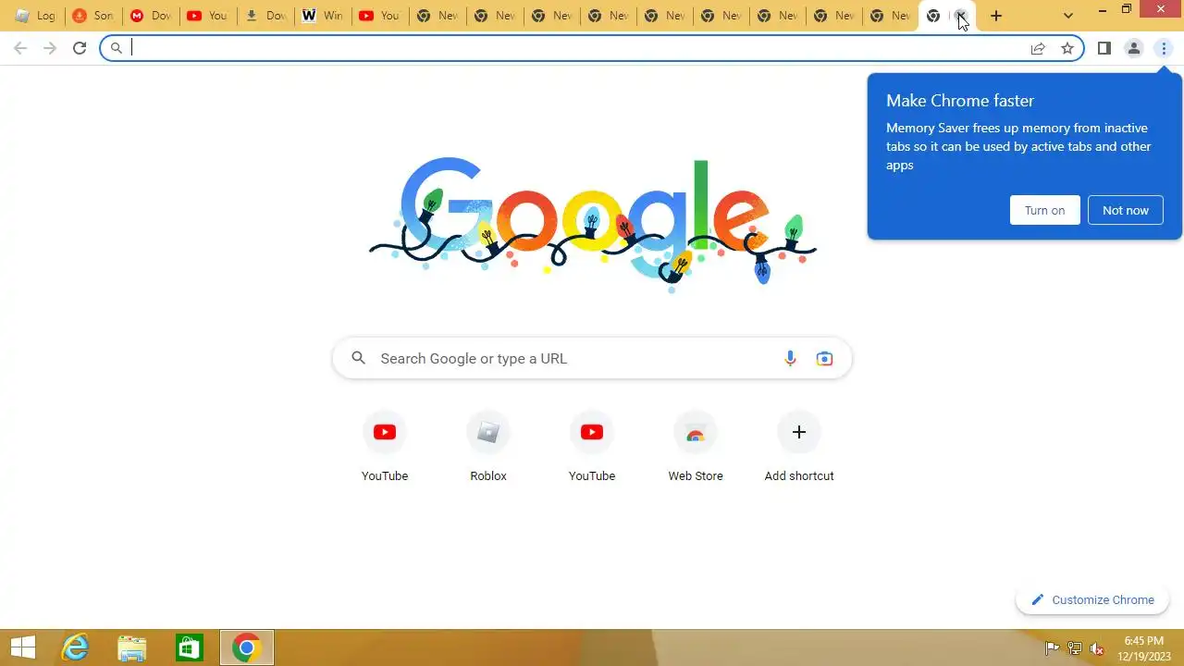1184x666 pixels.
Task: Close the active New Tab
Action: (x=961, y=16)
